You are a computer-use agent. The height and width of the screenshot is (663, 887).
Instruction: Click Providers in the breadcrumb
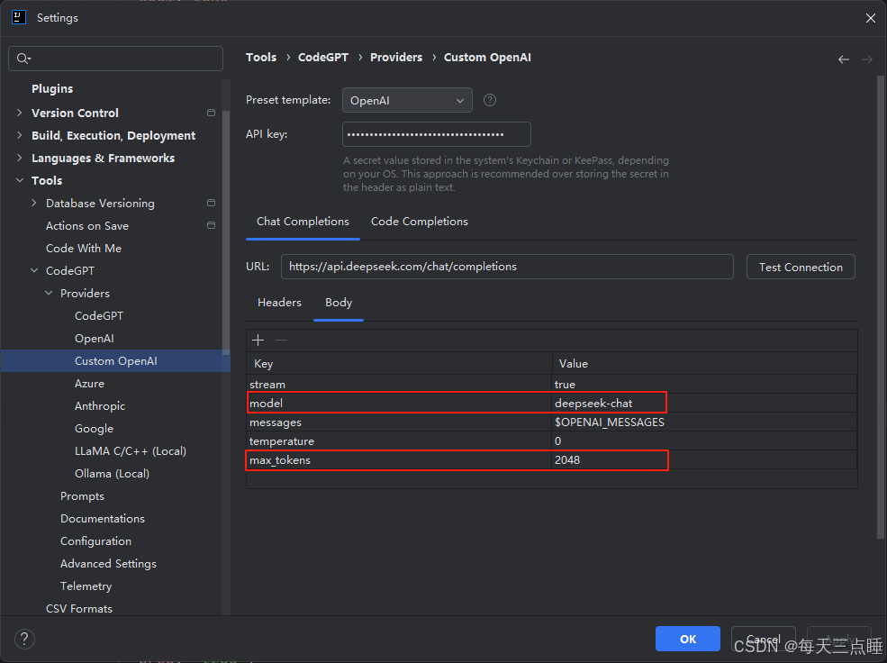[x=396, y=57]
